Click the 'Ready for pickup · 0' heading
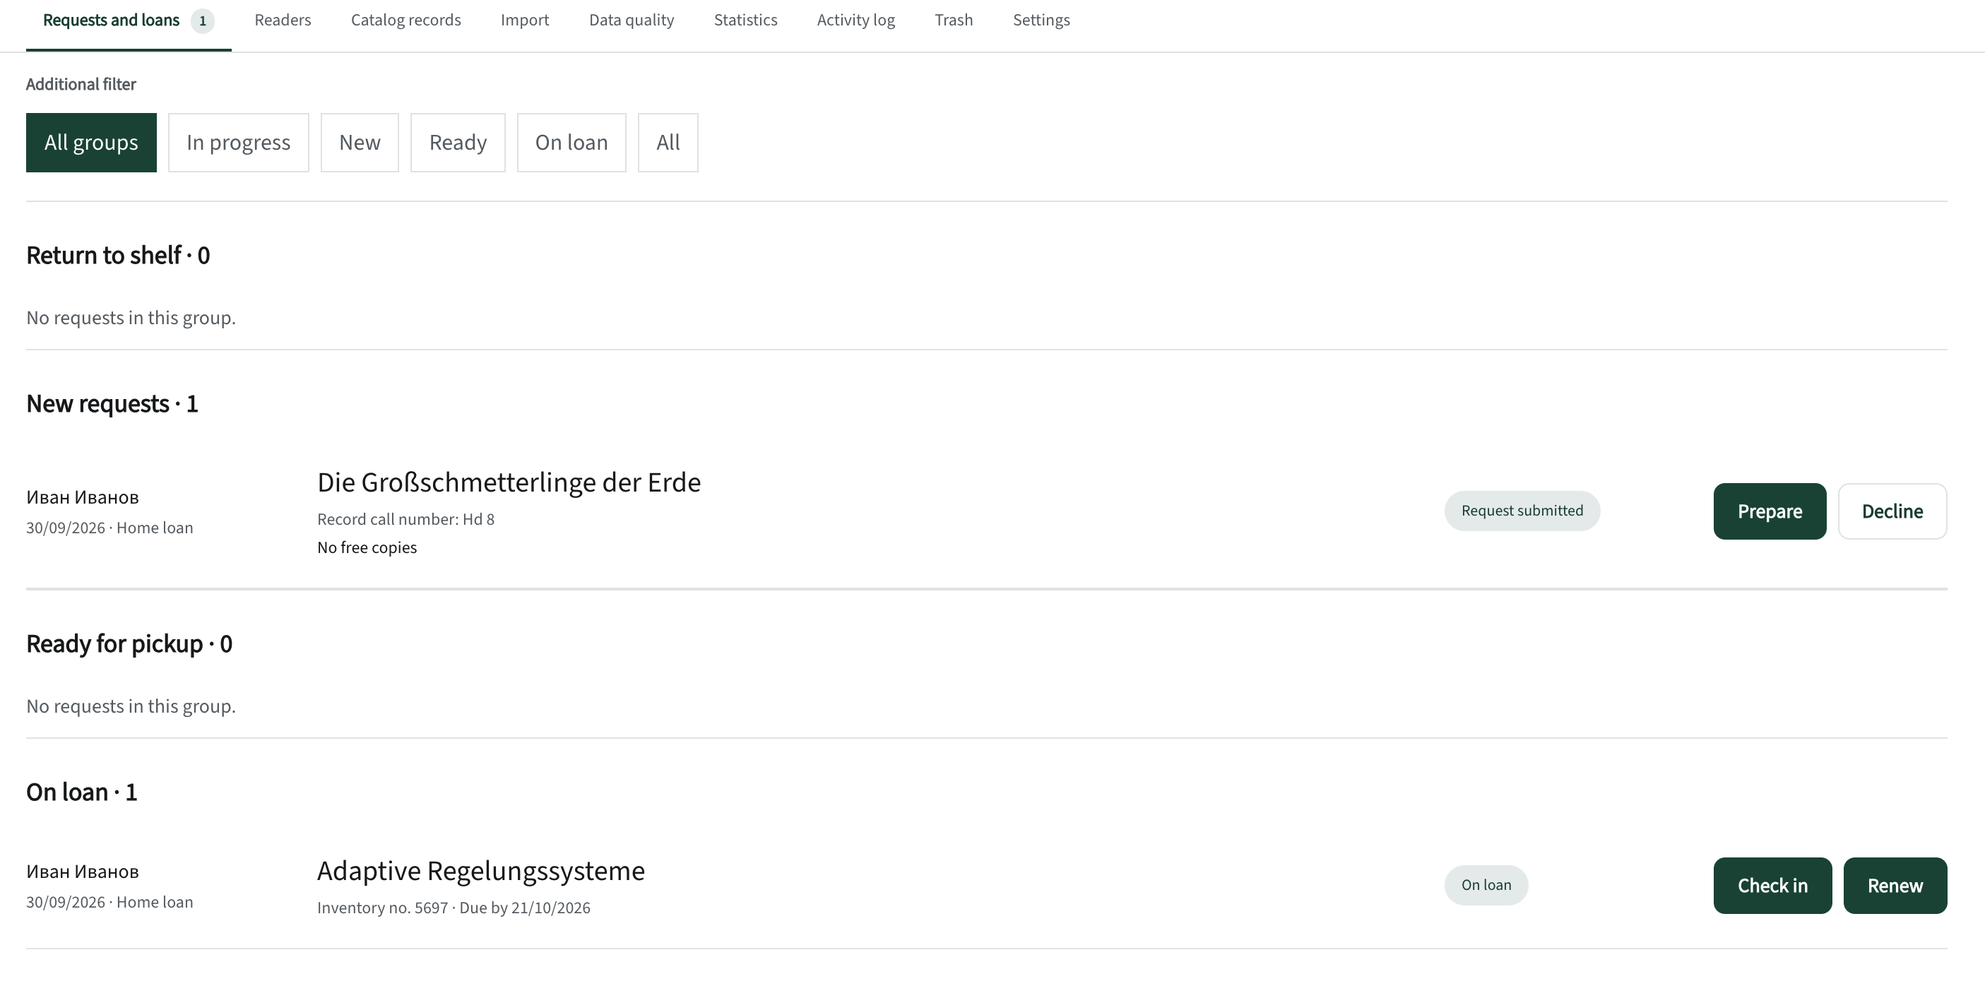The height and width of the screenshot is (986, 1985). point(129,643)
